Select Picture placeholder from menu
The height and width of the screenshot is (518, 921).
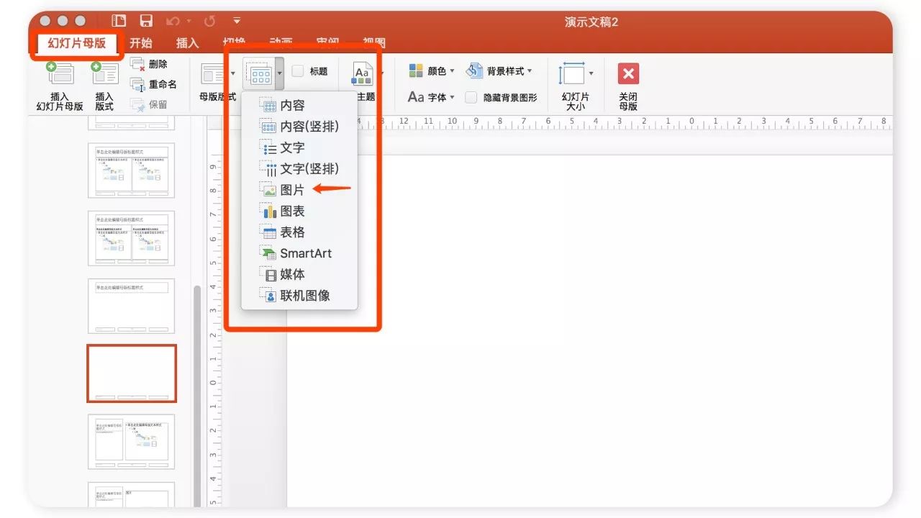(292, 190)
